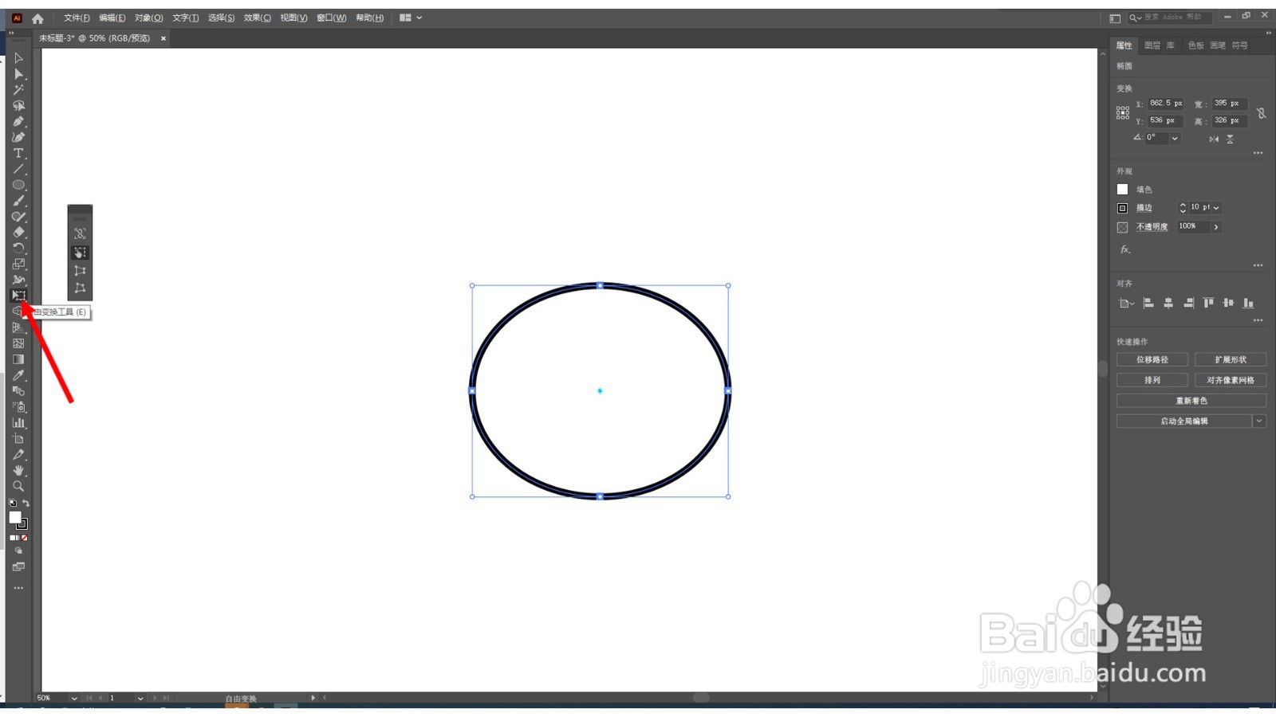Toggle constrain width and height proportions link

pos(1261,113)
